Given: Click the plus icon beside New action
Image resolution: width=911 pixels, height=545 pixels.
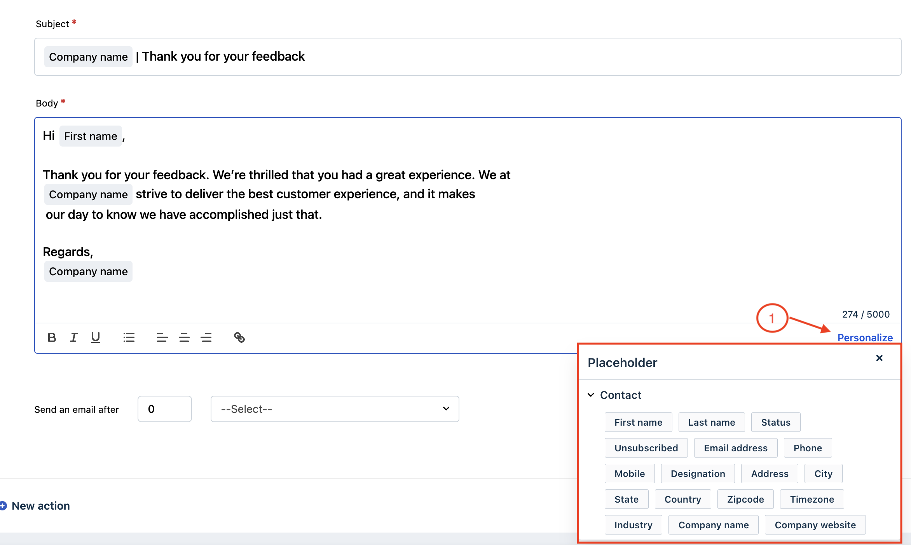Looking at the screenshot, I should coord(3,506).
